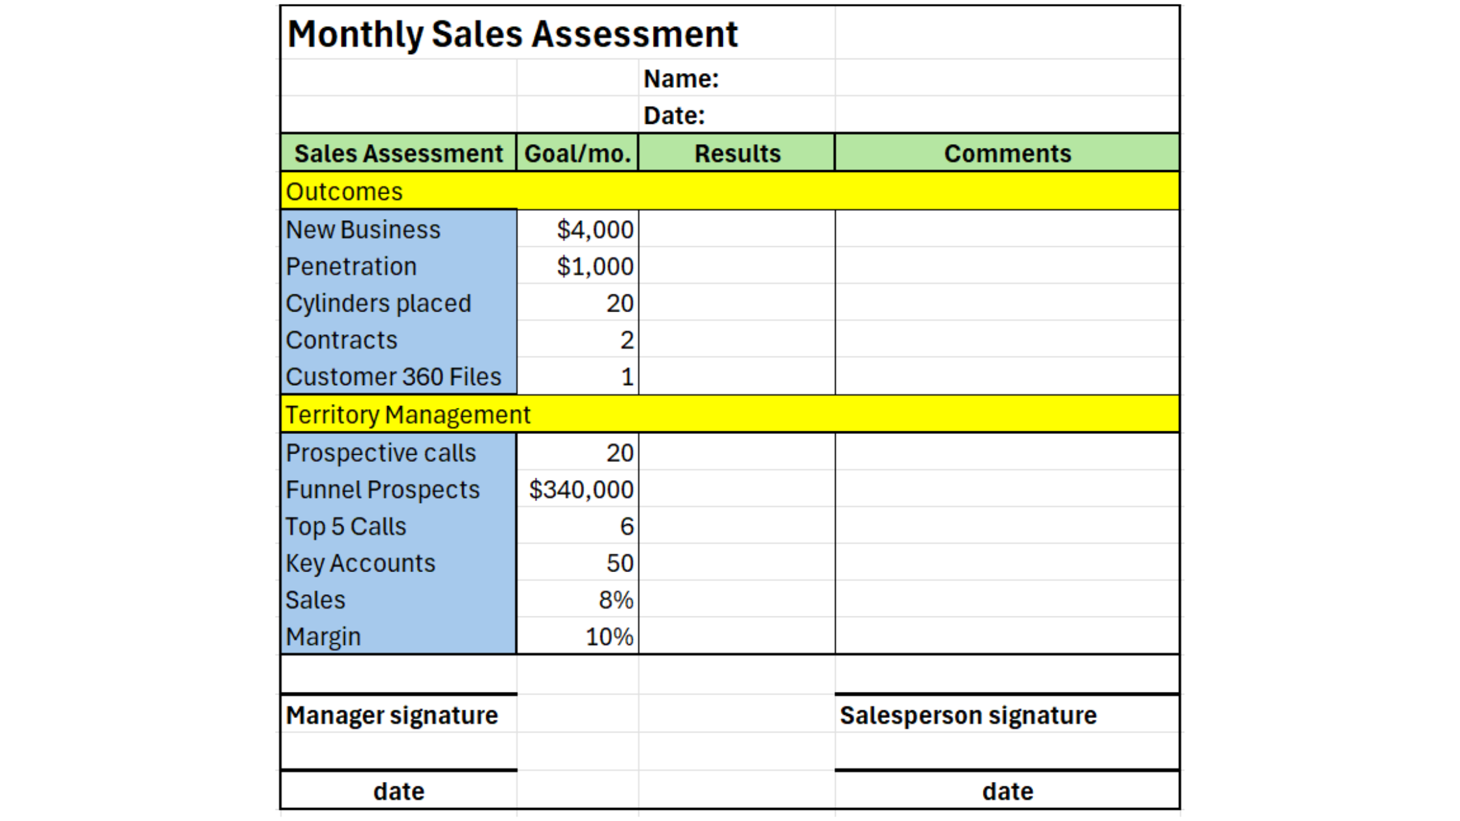This screenshot has height=821, width=1460.
Task: Select the Contracts row label
Action: tap(398, 339)
